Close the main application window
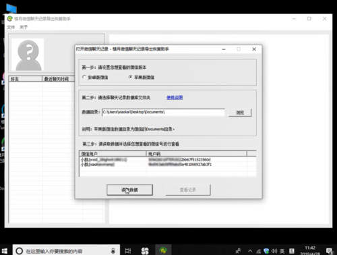The height and width of the screenshot is (255, 337). pyautogui.click(x=324, y=19)
